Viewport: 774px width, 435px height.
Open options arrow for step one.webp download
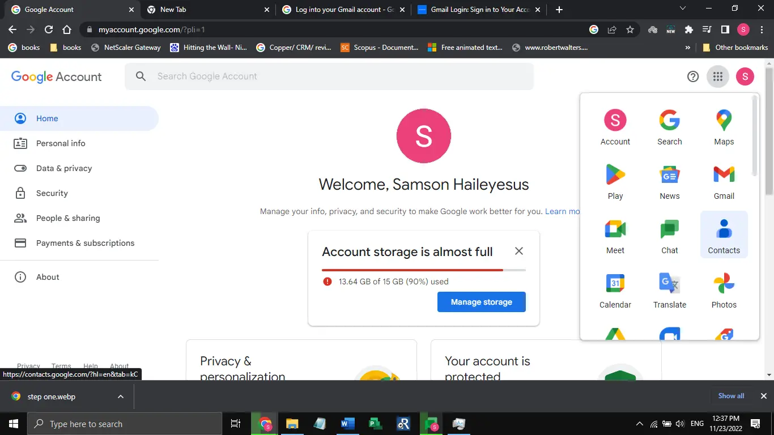coord(121,396)
